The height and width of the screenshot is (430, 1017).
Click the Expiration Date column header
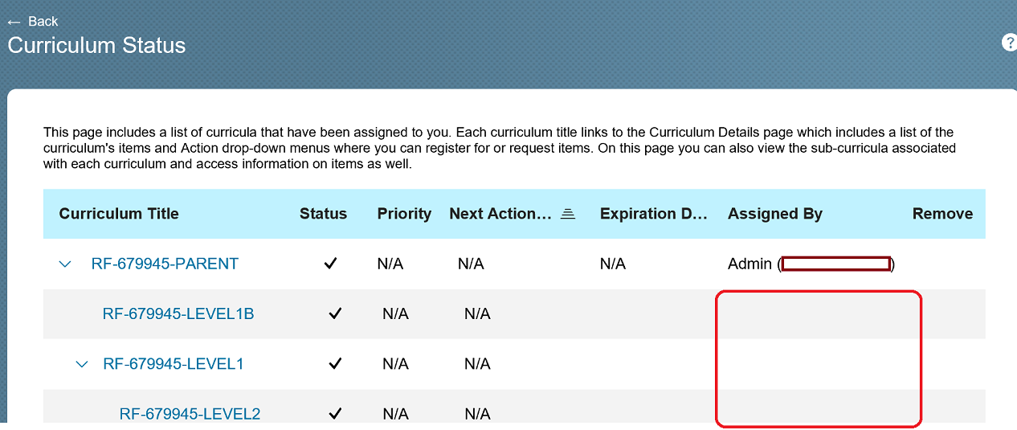654,214
